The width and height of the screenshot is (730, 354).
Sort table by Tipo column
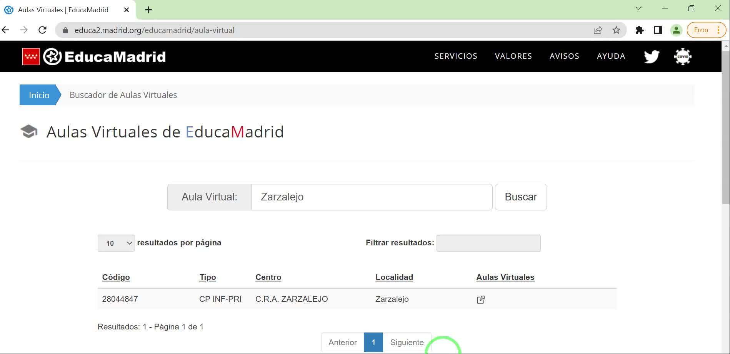208,277
